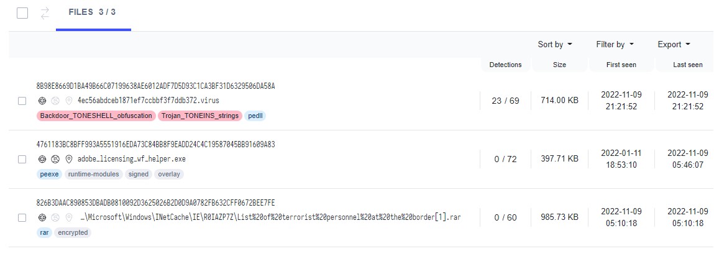Switch to the FILES 3 / 3 tab
Screen dimensions: 714x264
pyautogui.click(x=93, y=12)
